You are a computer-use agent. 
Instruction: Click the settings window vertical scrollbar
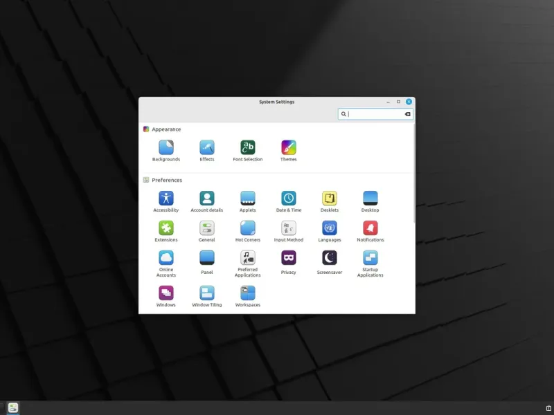click(414, 173)
